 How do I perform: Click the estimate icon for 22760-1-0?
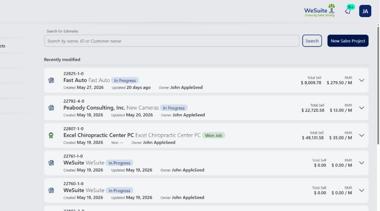[51, 190]
